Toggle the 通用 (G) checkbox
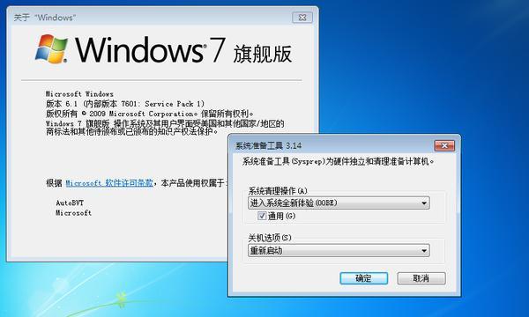529x317 pixels. pyautogui.click(x=262, y=216)
